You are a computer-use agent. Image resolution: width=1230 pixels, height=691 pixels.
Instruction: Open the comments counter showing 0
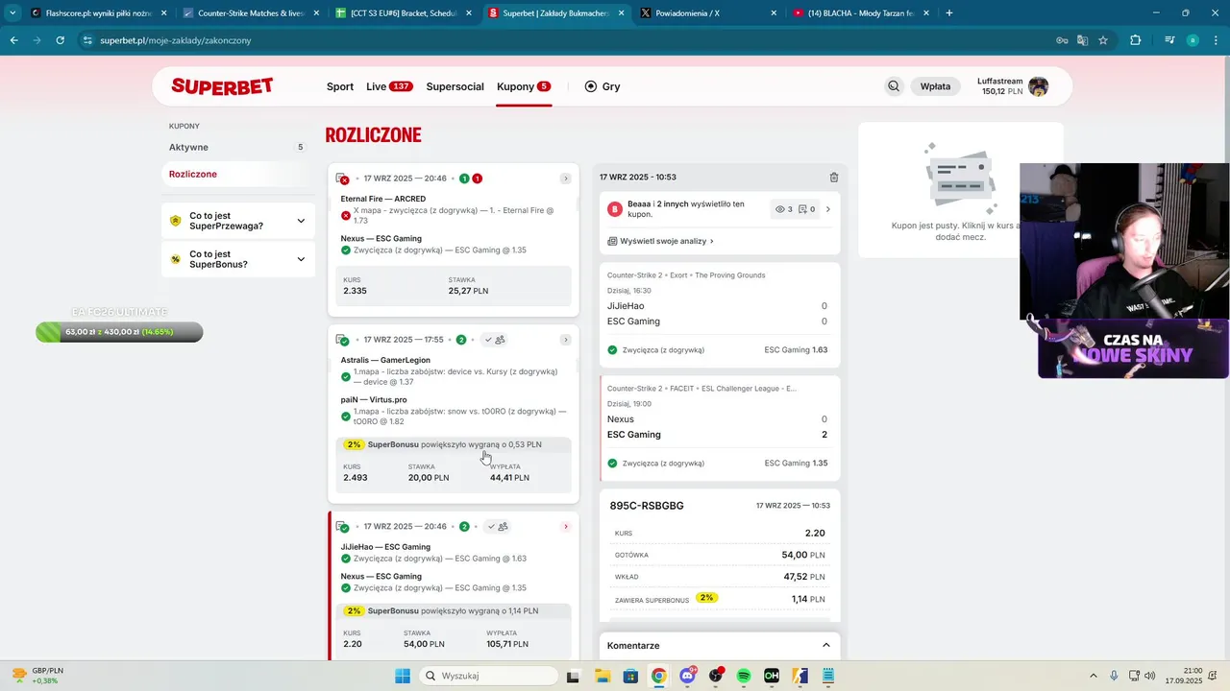tap(807, 209)
